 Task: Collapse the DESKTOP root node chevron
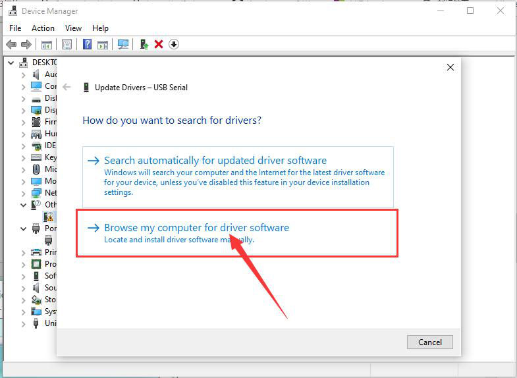(x=11, y=63)
